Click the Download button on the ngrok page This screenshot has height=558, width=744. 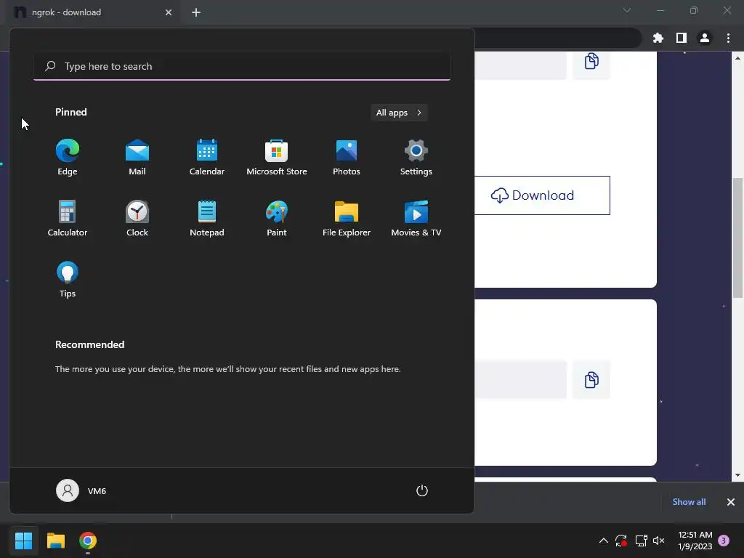(x=542, y=195)
